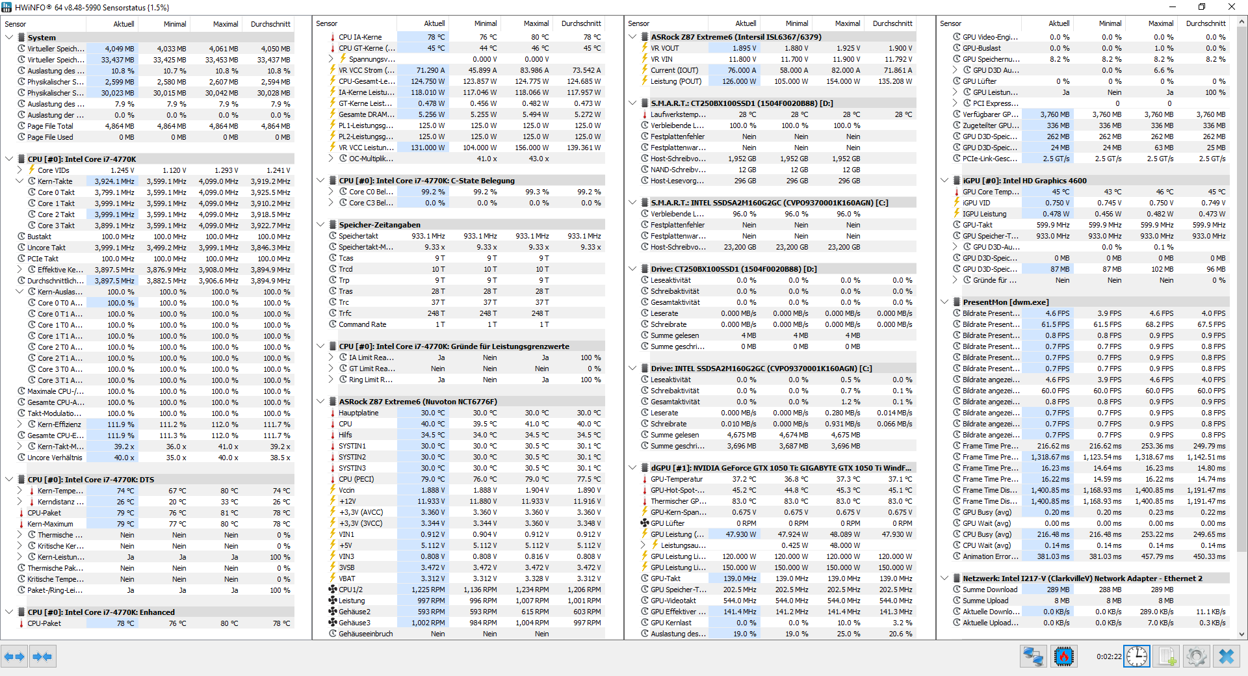
Task: Click the 3,924.1 MHz Kern-Takte value
Action: click(114, 181)
